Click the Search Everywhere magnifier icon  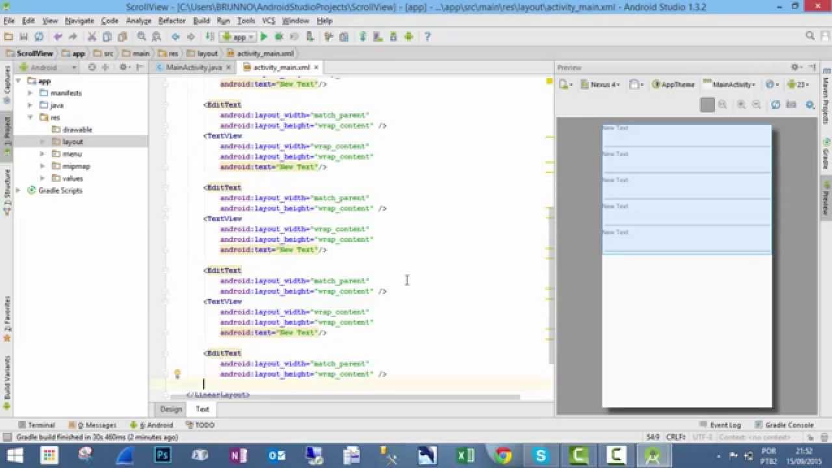pyautogui.click(x=810, y=36)
